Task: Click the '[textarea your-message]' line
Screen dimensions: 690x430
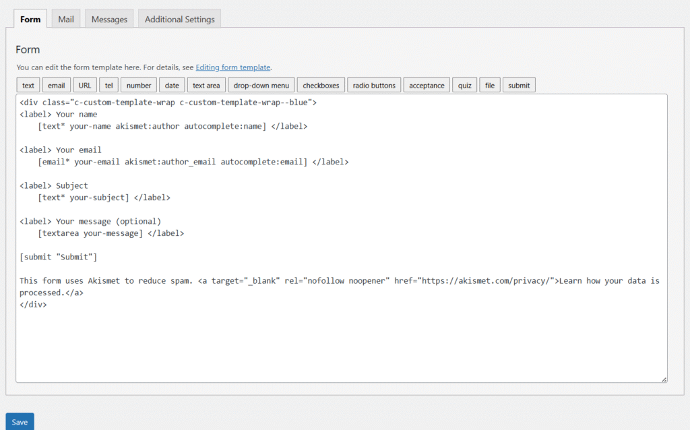Action: tap(111, 233)
